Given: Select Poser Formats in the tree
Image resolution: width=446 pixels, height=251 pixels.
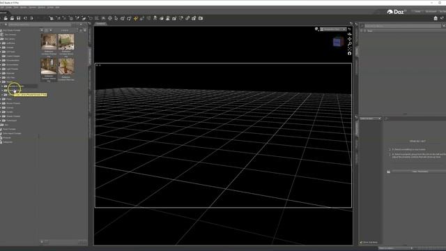Looking at the screenshot, I should point(9,129).
